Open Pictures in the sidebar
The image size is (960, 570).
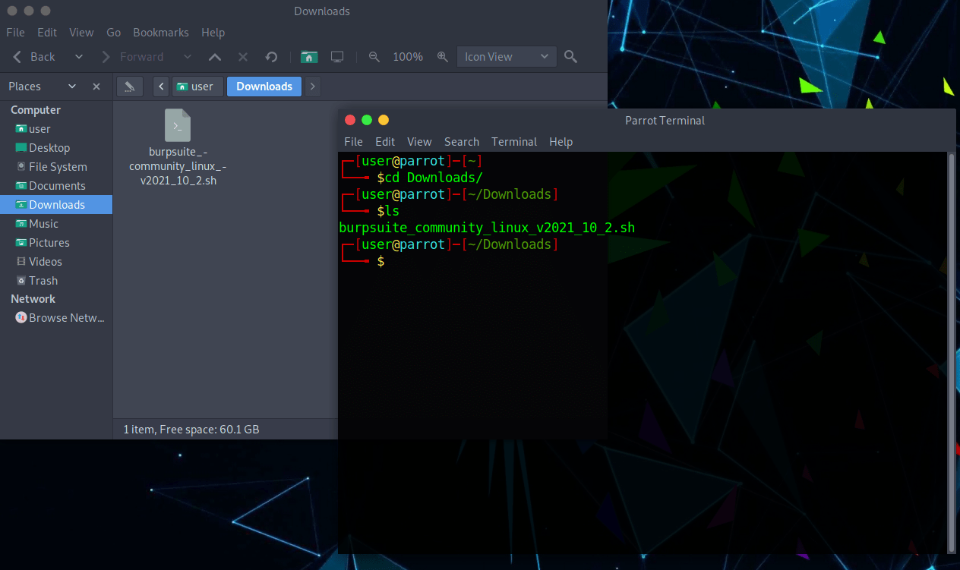tap(56, 243)
